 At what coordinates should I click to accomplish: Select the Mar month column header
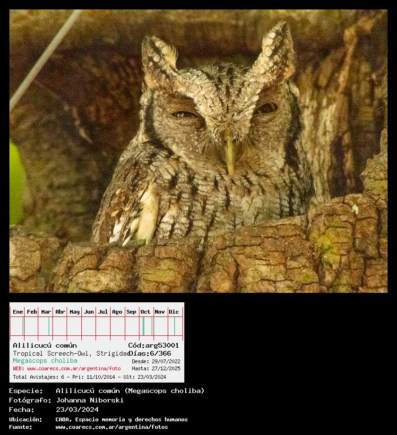[x=46, y=312]
